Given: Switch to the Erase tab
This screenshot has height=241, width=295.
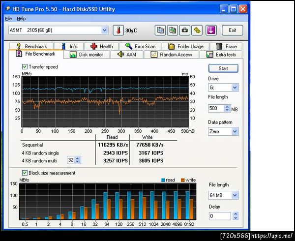Looking at the screenshot, I should coord(226,46).
